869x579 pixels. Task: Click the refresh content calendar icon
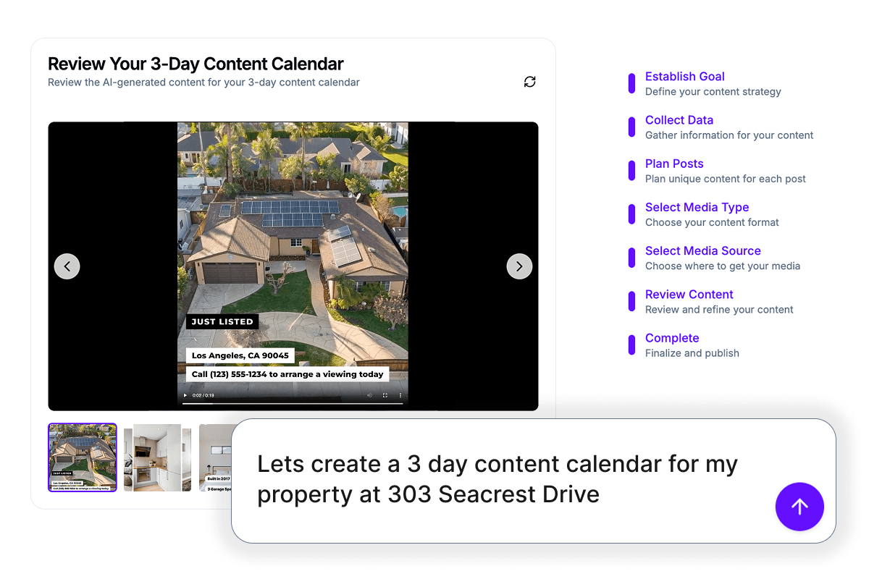pyautogui.click(x=530, y=82)
